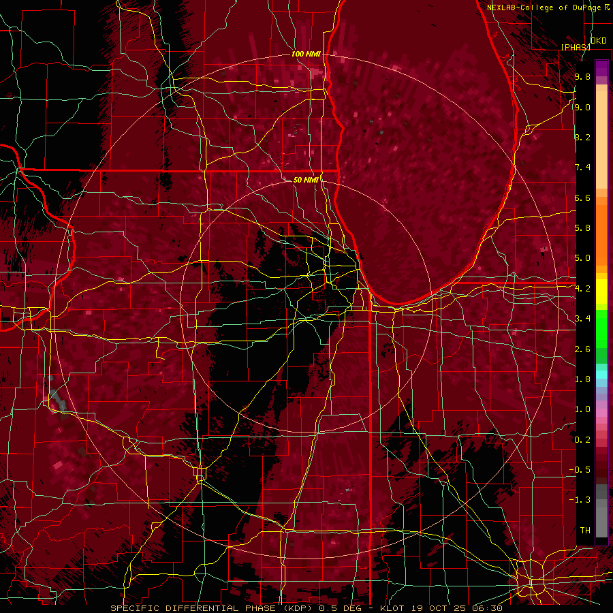This screenshot has width=613, height=613.
Task: Click the 5.0 scale value
Action: coord(582,258)
